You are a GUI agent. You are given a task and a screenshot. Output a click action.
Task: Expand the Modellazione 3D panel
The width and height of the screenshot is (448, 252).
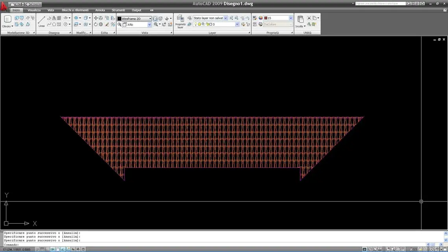click(x=34, y=33)
